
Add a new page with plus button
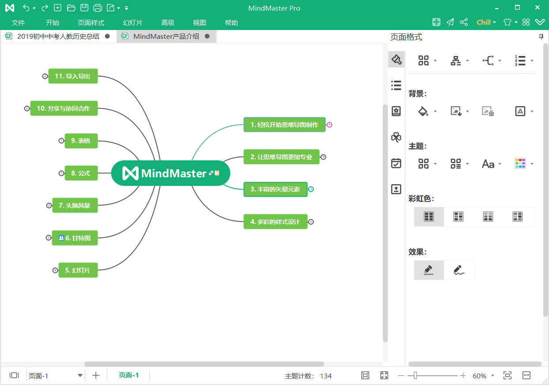[96, 375]
